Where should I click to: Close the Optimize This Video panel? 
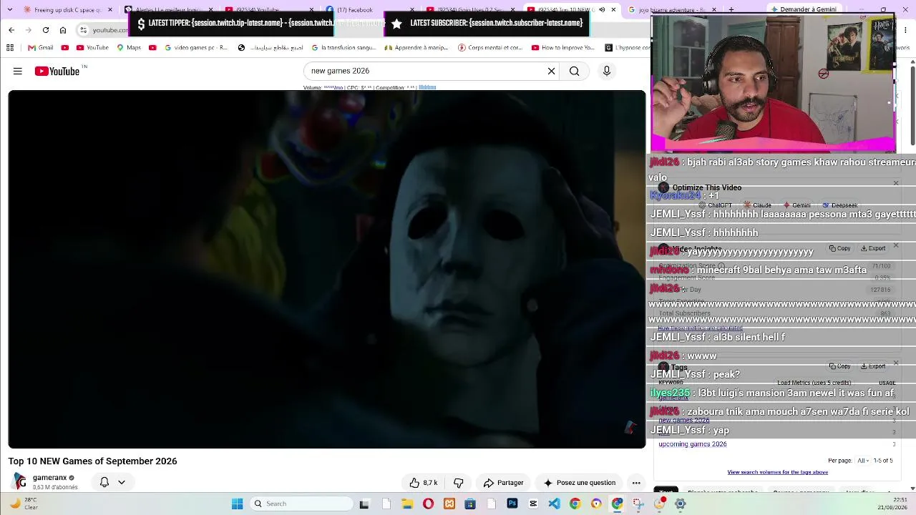[895, 184]
